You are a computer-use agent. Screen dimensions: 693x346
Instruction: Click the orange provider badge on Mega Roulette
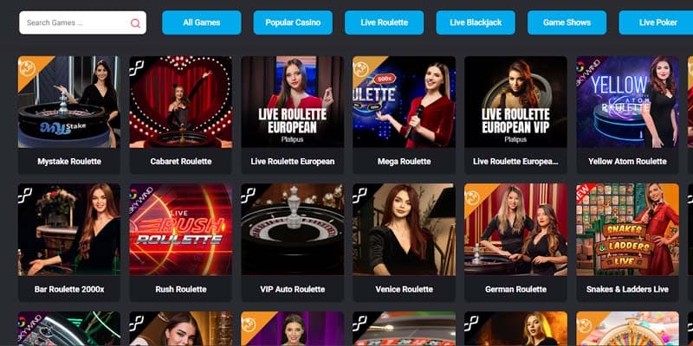362,67
